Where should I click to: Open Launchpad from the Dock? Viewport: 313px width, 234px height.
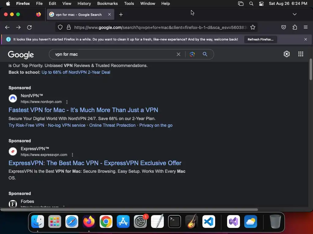(x=55, y=222)
